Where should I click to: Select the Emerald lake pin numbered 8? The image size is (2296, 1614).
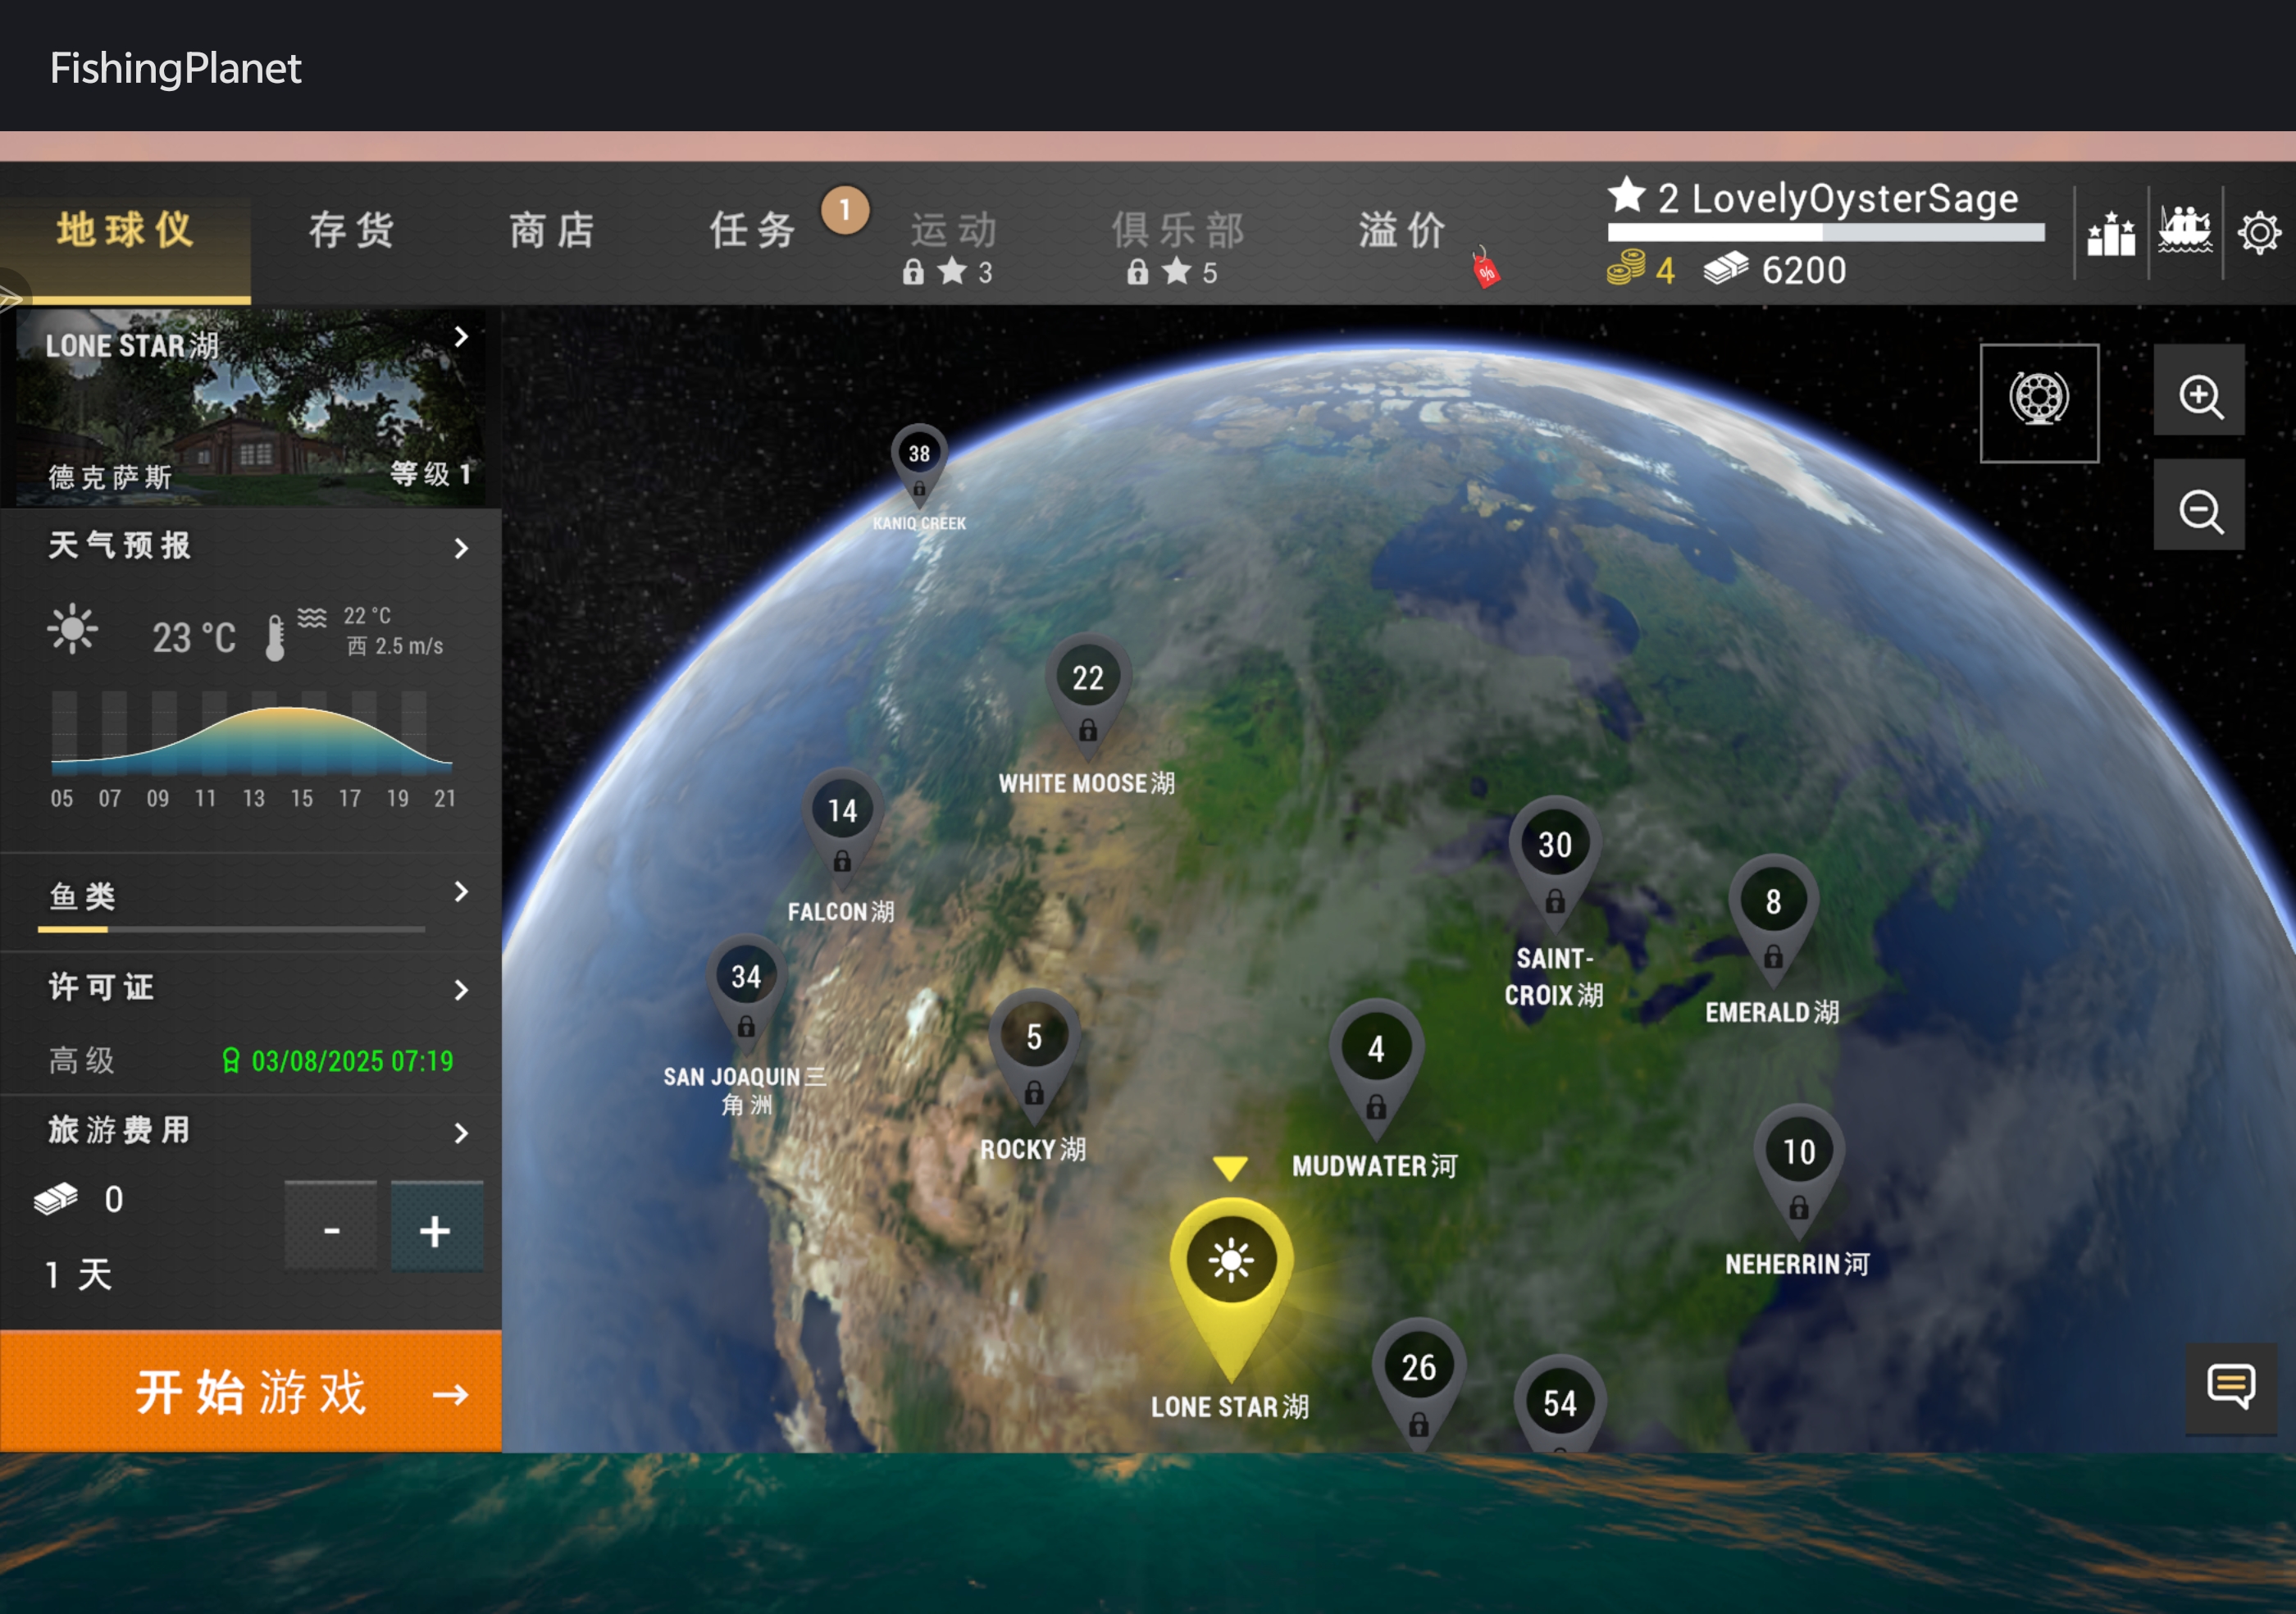1773,922
